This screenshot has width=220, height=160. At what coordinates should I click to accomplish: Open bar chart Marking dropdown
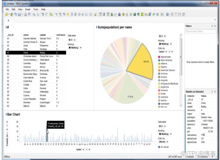165,134
